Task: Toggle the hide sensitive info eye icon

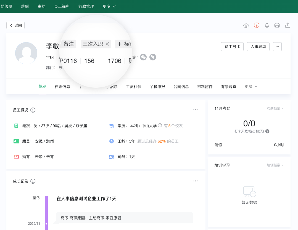Action: coord(246,25)
